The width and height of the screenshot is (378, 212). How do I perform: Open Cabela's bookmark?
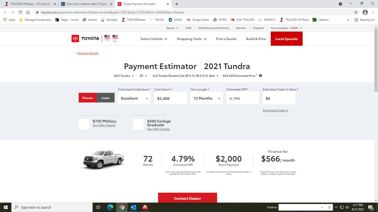(320, 20)
